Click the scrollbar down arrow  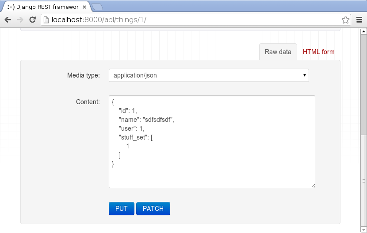tap(363, 229)
